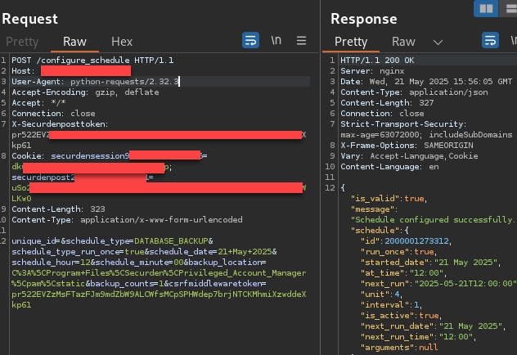Select the Raw tab in Request
The width and height of the screenshot is (517, 355).
pos(74,41)
